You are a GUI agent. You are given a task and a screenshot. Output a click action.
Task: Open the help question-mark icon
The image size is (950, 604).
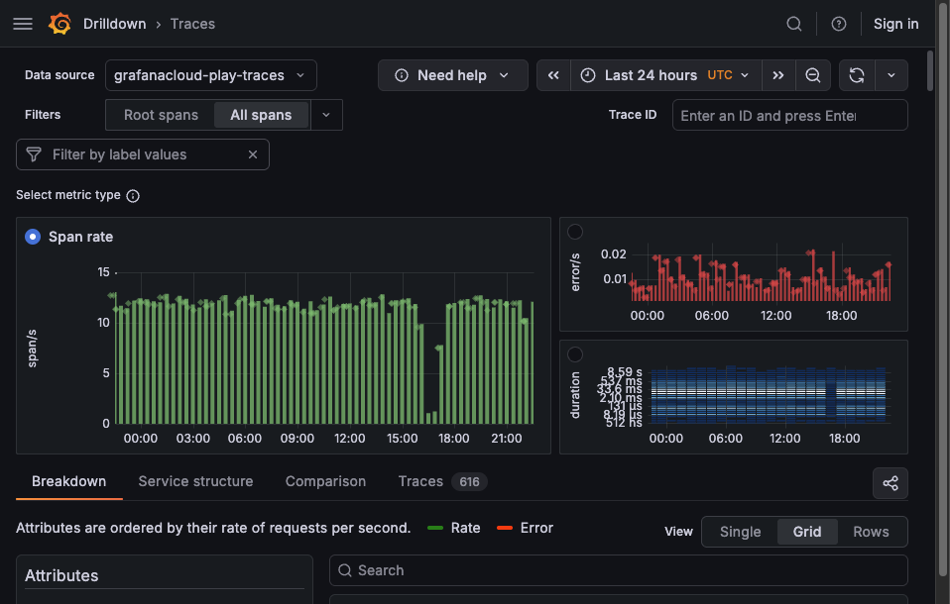pyautogui.click(x=838, y=24)
